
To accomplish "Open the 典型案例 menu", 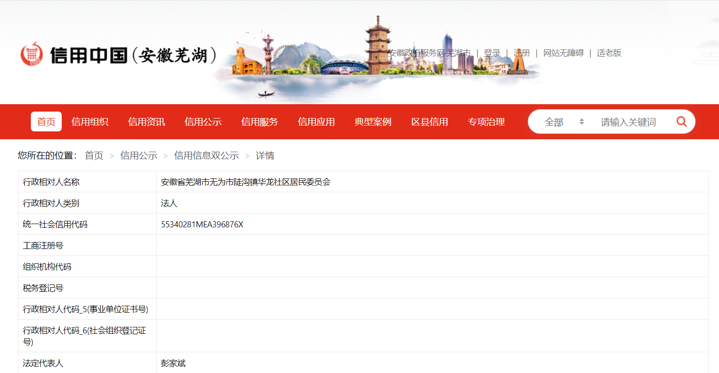I will [373, 122].
